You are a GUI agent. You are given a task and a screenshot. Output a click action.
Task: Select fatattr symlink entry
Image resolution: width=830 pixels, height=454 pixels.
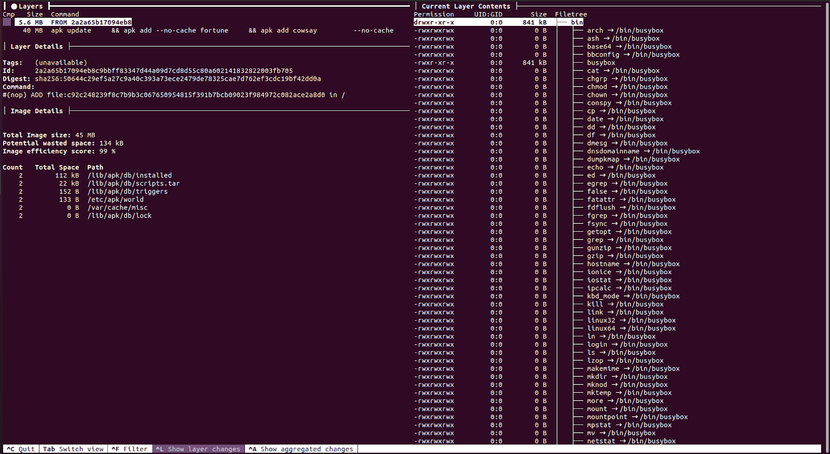[x=631, y=200]
